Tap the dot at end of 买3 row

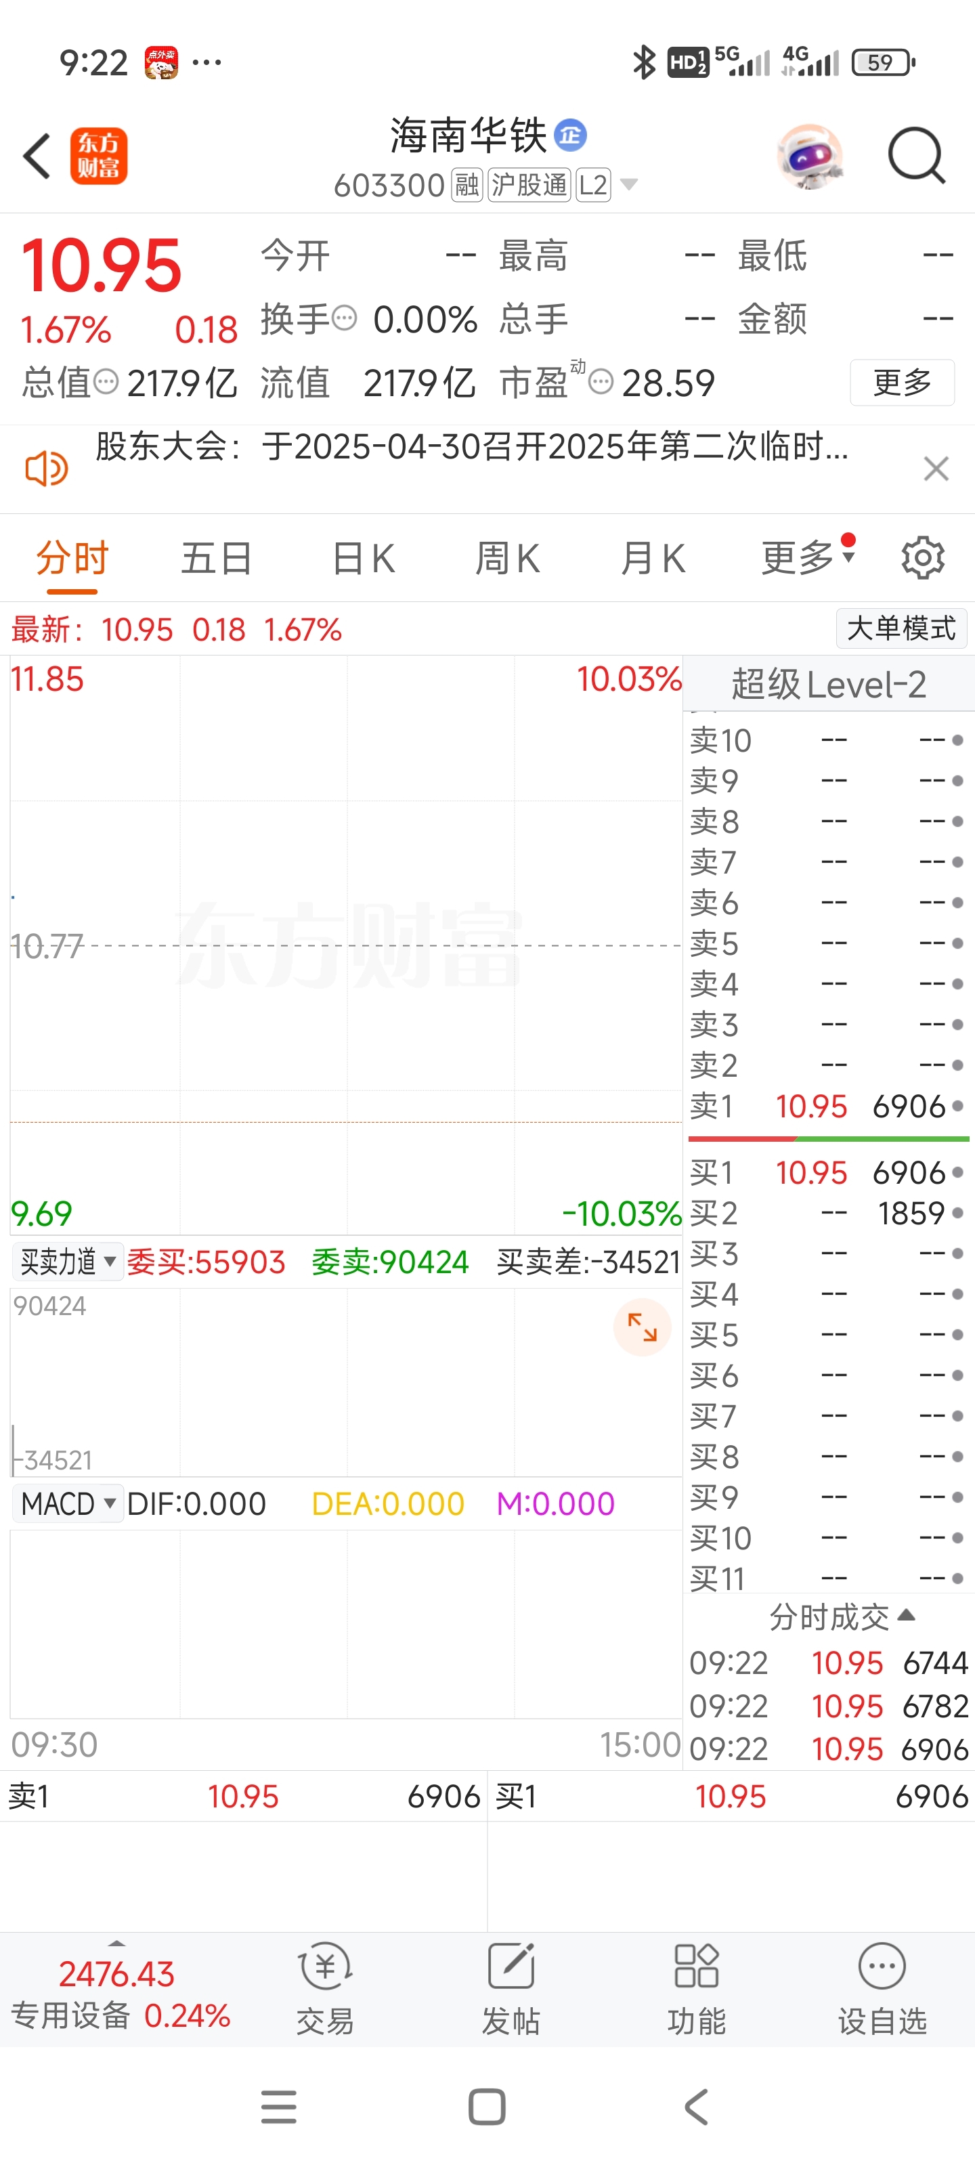click(x=957, y=1253)
